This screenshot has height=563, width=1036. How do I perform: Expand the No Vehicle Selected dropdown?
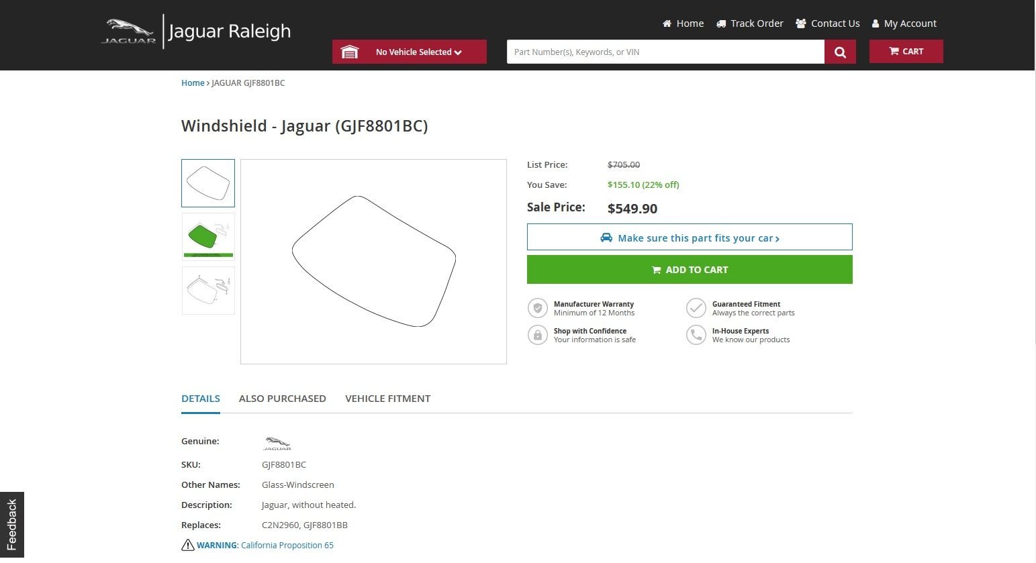click(419, 52)
